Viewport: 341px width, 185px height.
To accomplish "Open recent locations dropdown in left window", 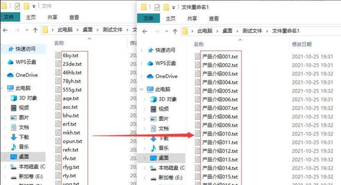I will pyautogui.click(x=27, y=30).
